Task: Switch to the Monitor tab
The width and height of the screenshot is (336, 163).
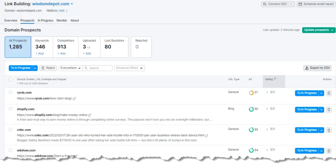Action: [x=62, y=21]
